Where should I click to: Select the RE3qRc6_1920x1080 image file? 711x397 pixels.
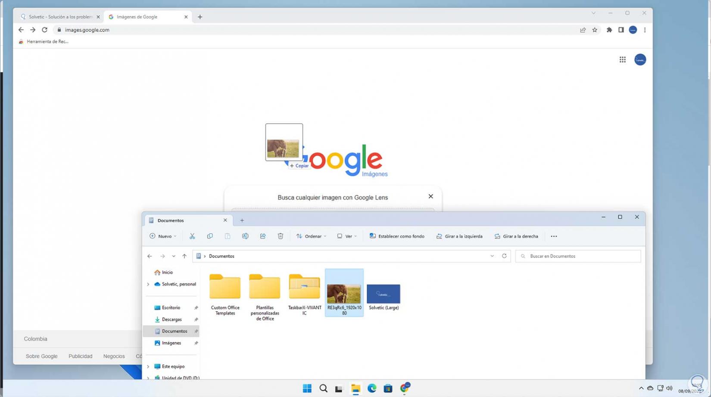(x=344, y=293)
